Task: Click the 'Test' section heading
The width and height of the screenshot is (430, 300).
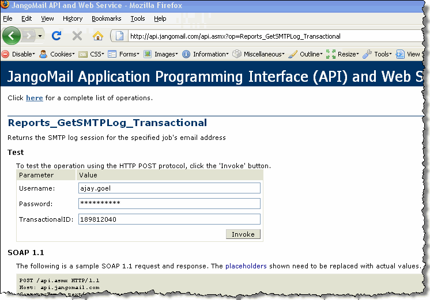Action: click(16, 153)
